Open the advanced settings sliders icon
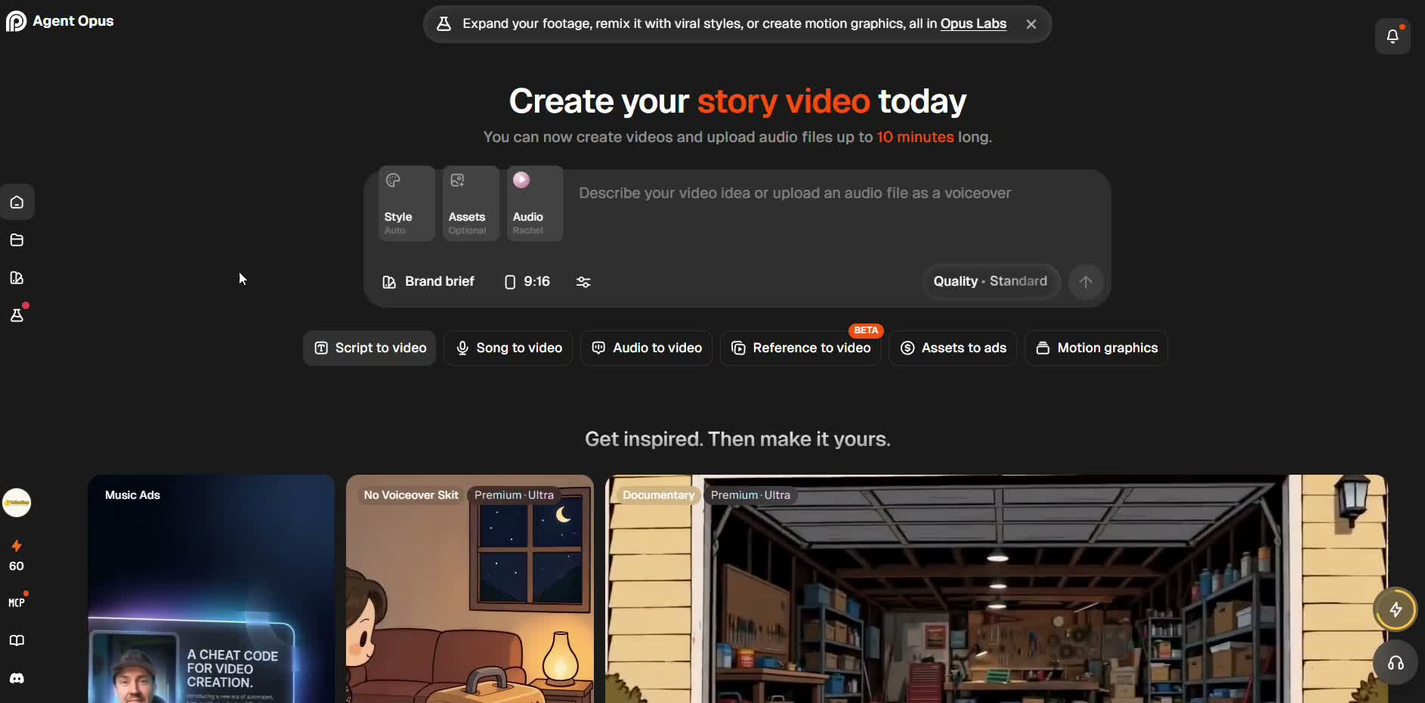This screenshot has height=703, width=1425. pos(583,282)
